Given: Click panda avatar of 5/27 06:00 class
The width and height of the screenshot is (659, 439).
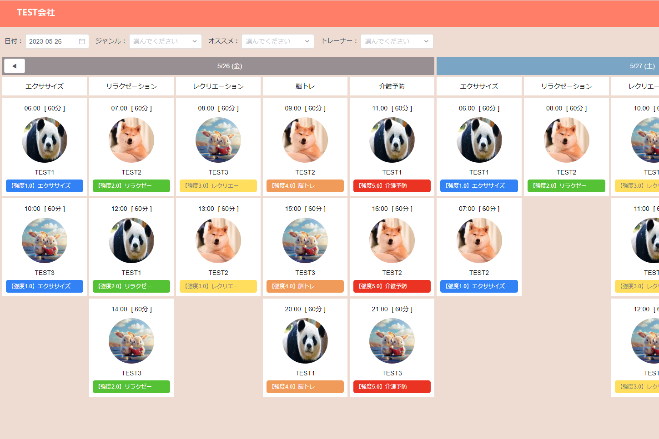Looking at the screenshot, I should click(479, 140).
